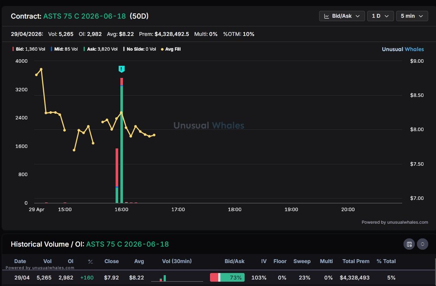Sort table by IV column

(x=264, y=261)
